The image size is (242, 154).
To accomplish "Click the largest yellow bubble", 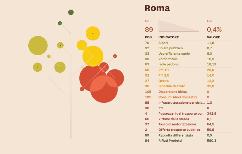I will (x=93, y=56).
